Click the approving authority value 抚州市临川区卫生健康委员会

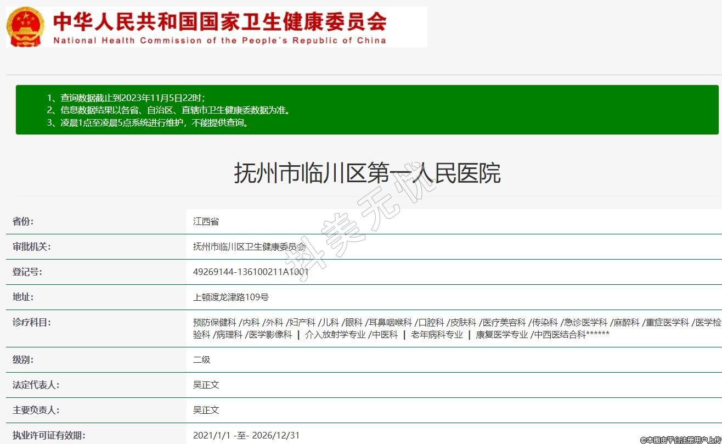pyautogui.click(x=249, y=246)
